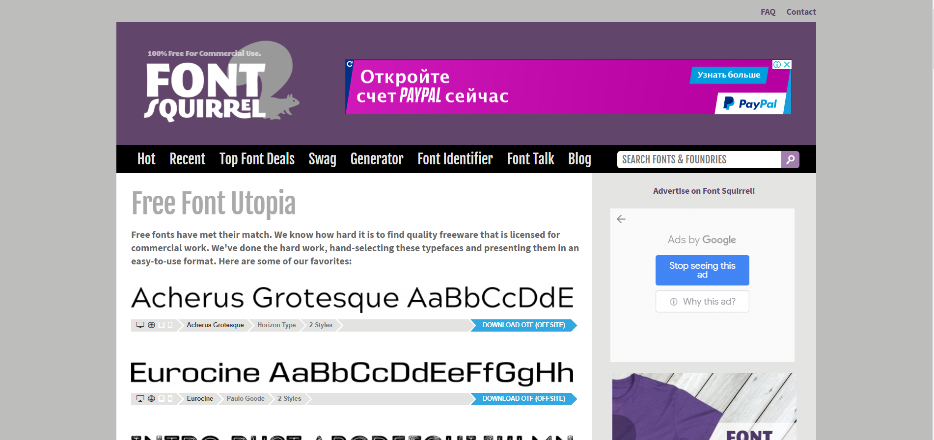
Task: Click the app phone icon for Eurocine
Action: click(x=170, y=398)
